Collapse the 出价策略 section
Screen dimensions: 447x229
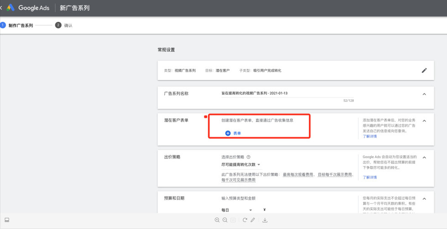click(424, 158)
